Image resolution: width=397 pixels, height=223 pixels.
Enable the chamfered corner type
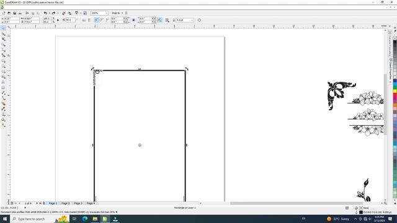[x=107, y=20]
